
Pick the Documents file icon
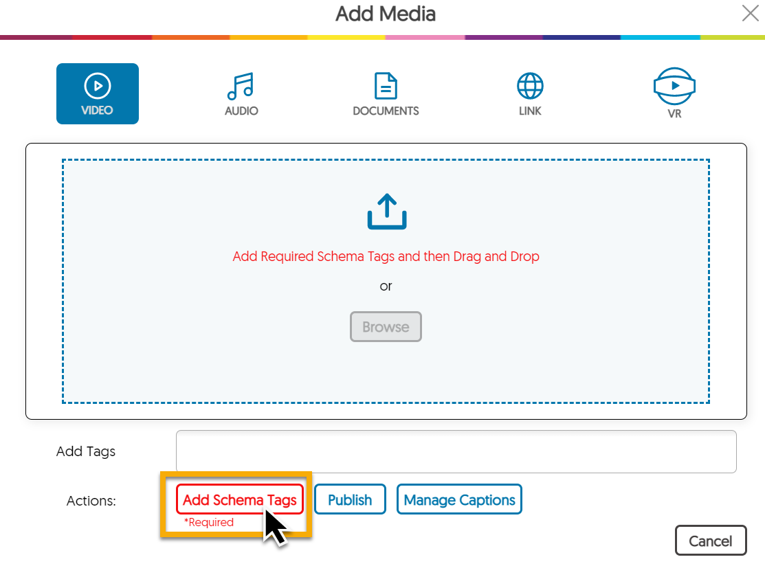click(x=386, y=87)
